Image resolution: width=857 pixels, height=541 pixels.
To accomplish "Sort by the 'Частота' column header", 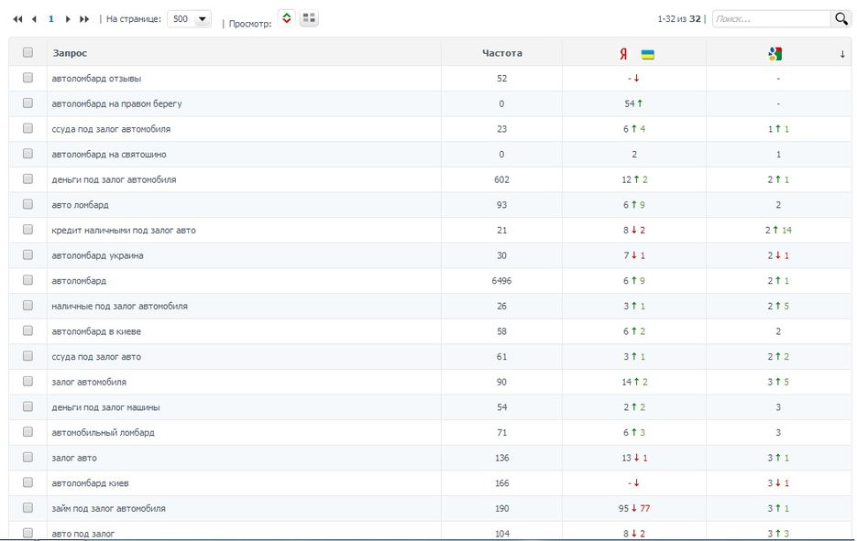I will 501,53.
